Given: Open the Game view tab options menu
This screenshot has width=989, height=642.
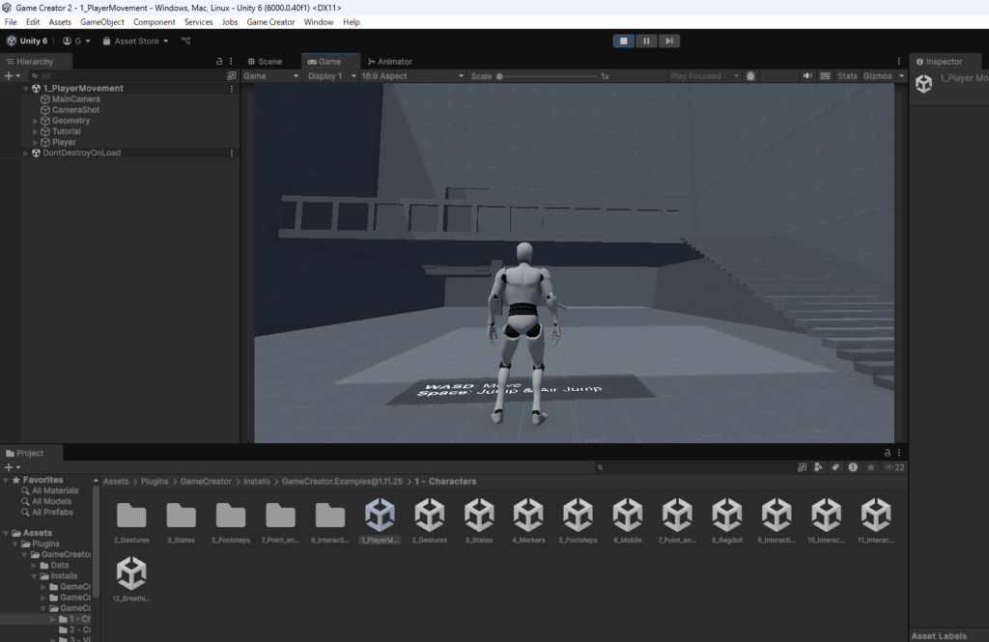Looking at the screenshot, I should pyautogui.click(x=899, y=62).
